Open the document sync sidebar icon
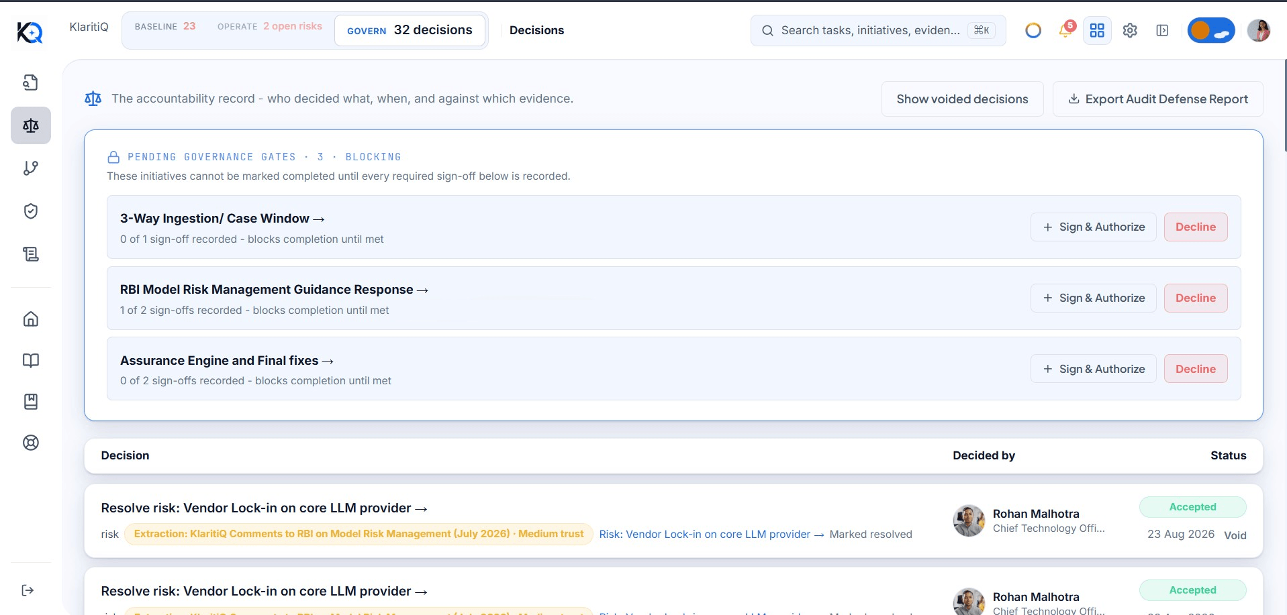The height and width of the screenshot is (615, 1287). 31,82
